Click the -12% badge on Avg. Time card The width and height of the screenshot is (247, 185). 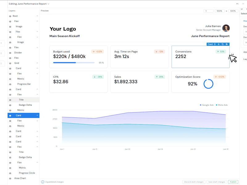[159, 51]
